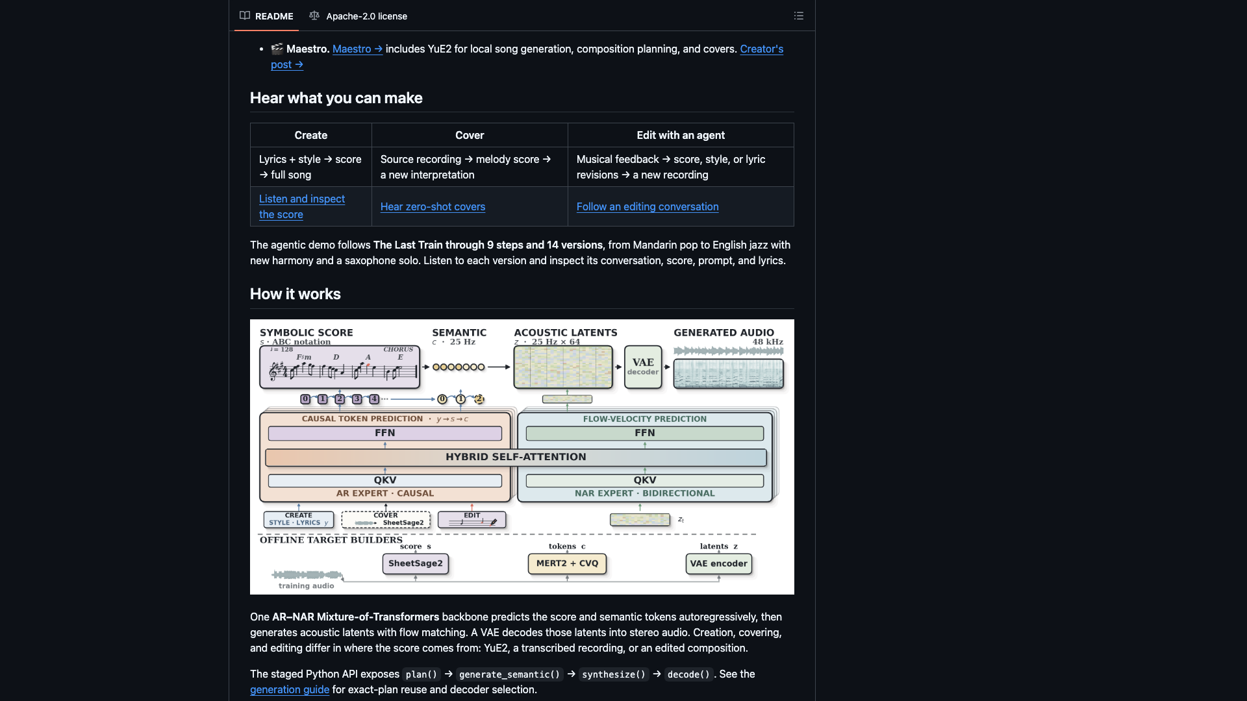The width and height of the screenshot is (1247, 701).
Task: Open Hear zero-shot covers link
Action: [433, 206]
